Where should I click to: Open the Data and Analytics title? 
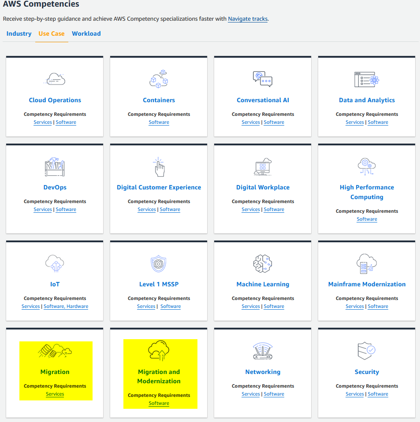click(x=367, y=100)
